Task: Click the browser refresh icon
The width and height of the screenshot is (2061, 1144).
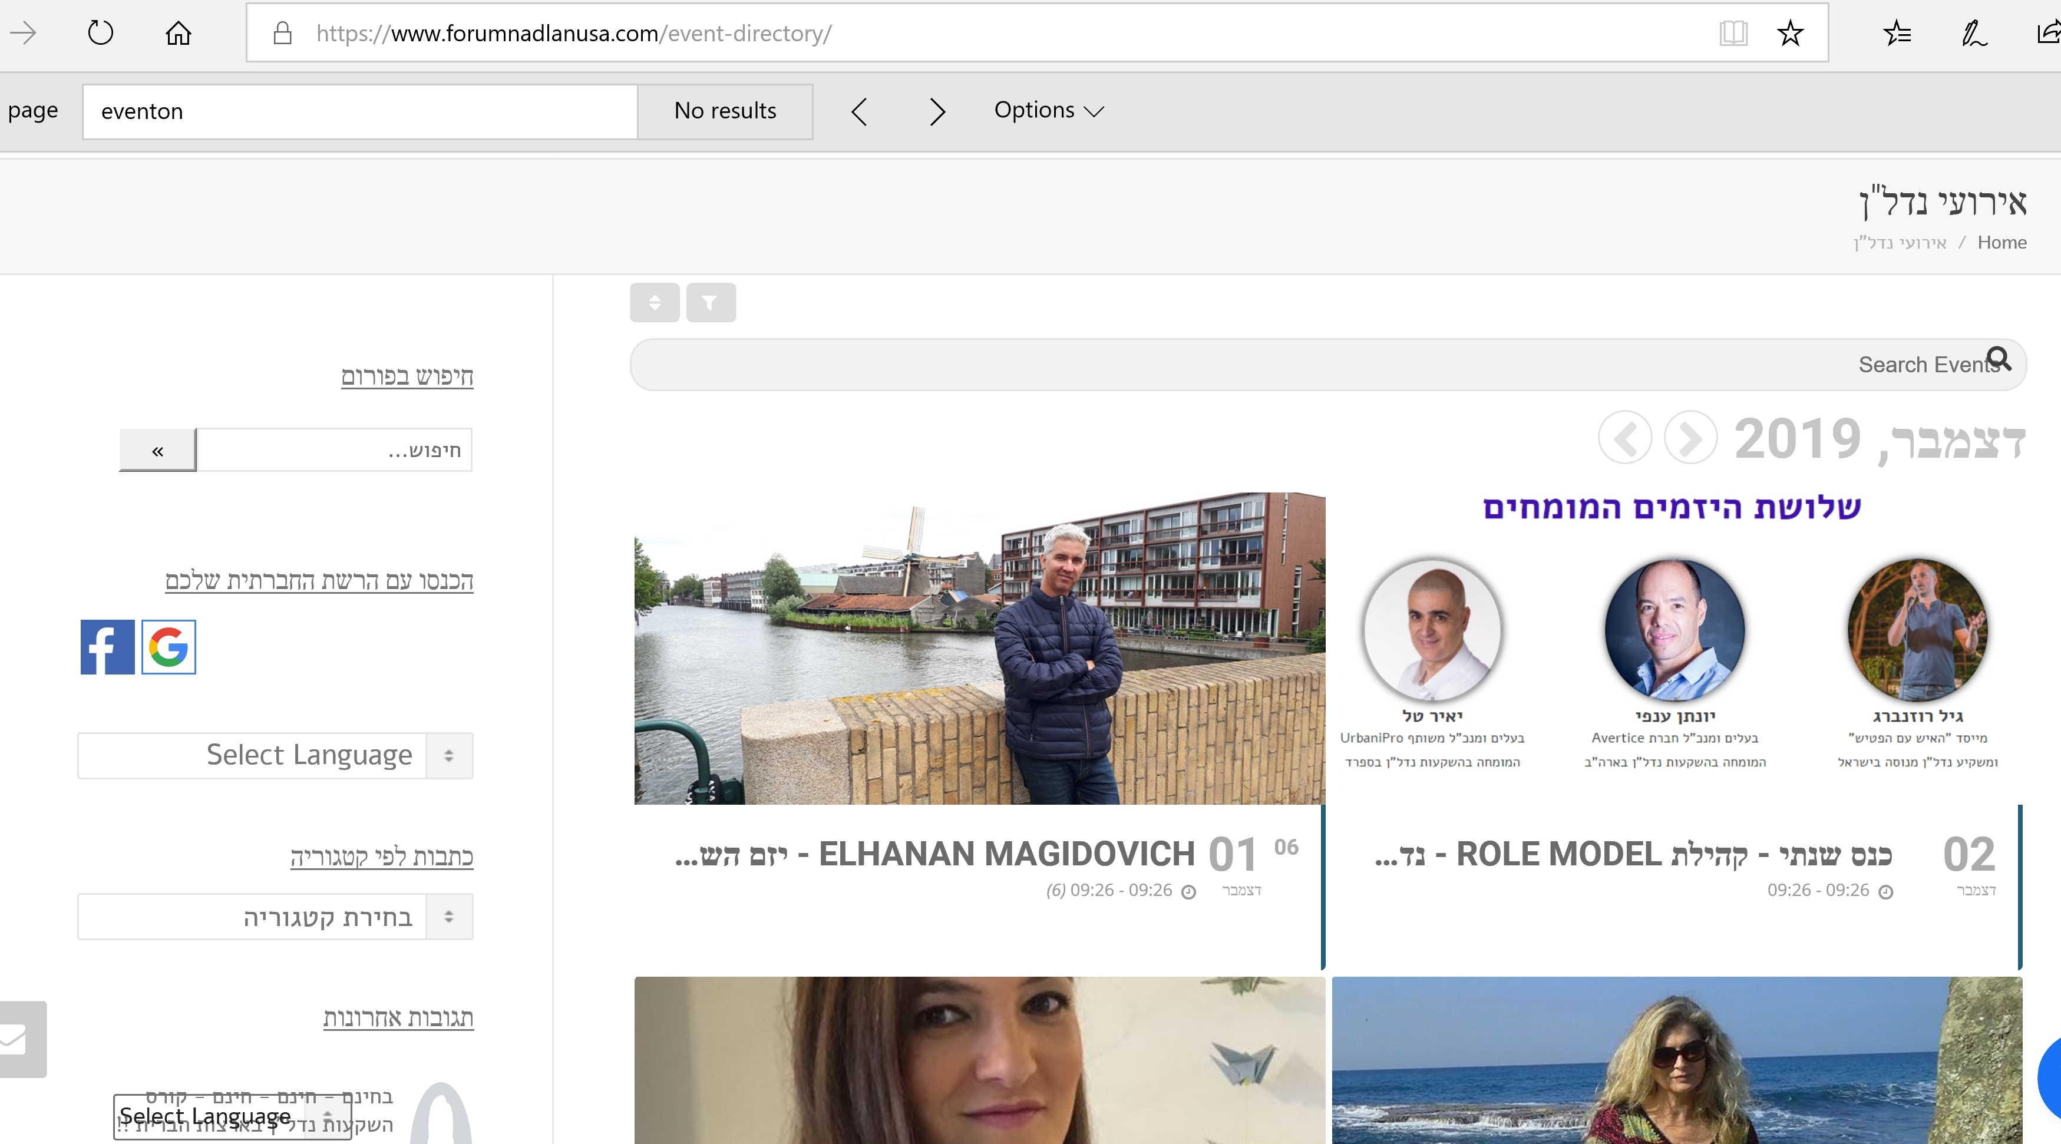Action: 100,33
